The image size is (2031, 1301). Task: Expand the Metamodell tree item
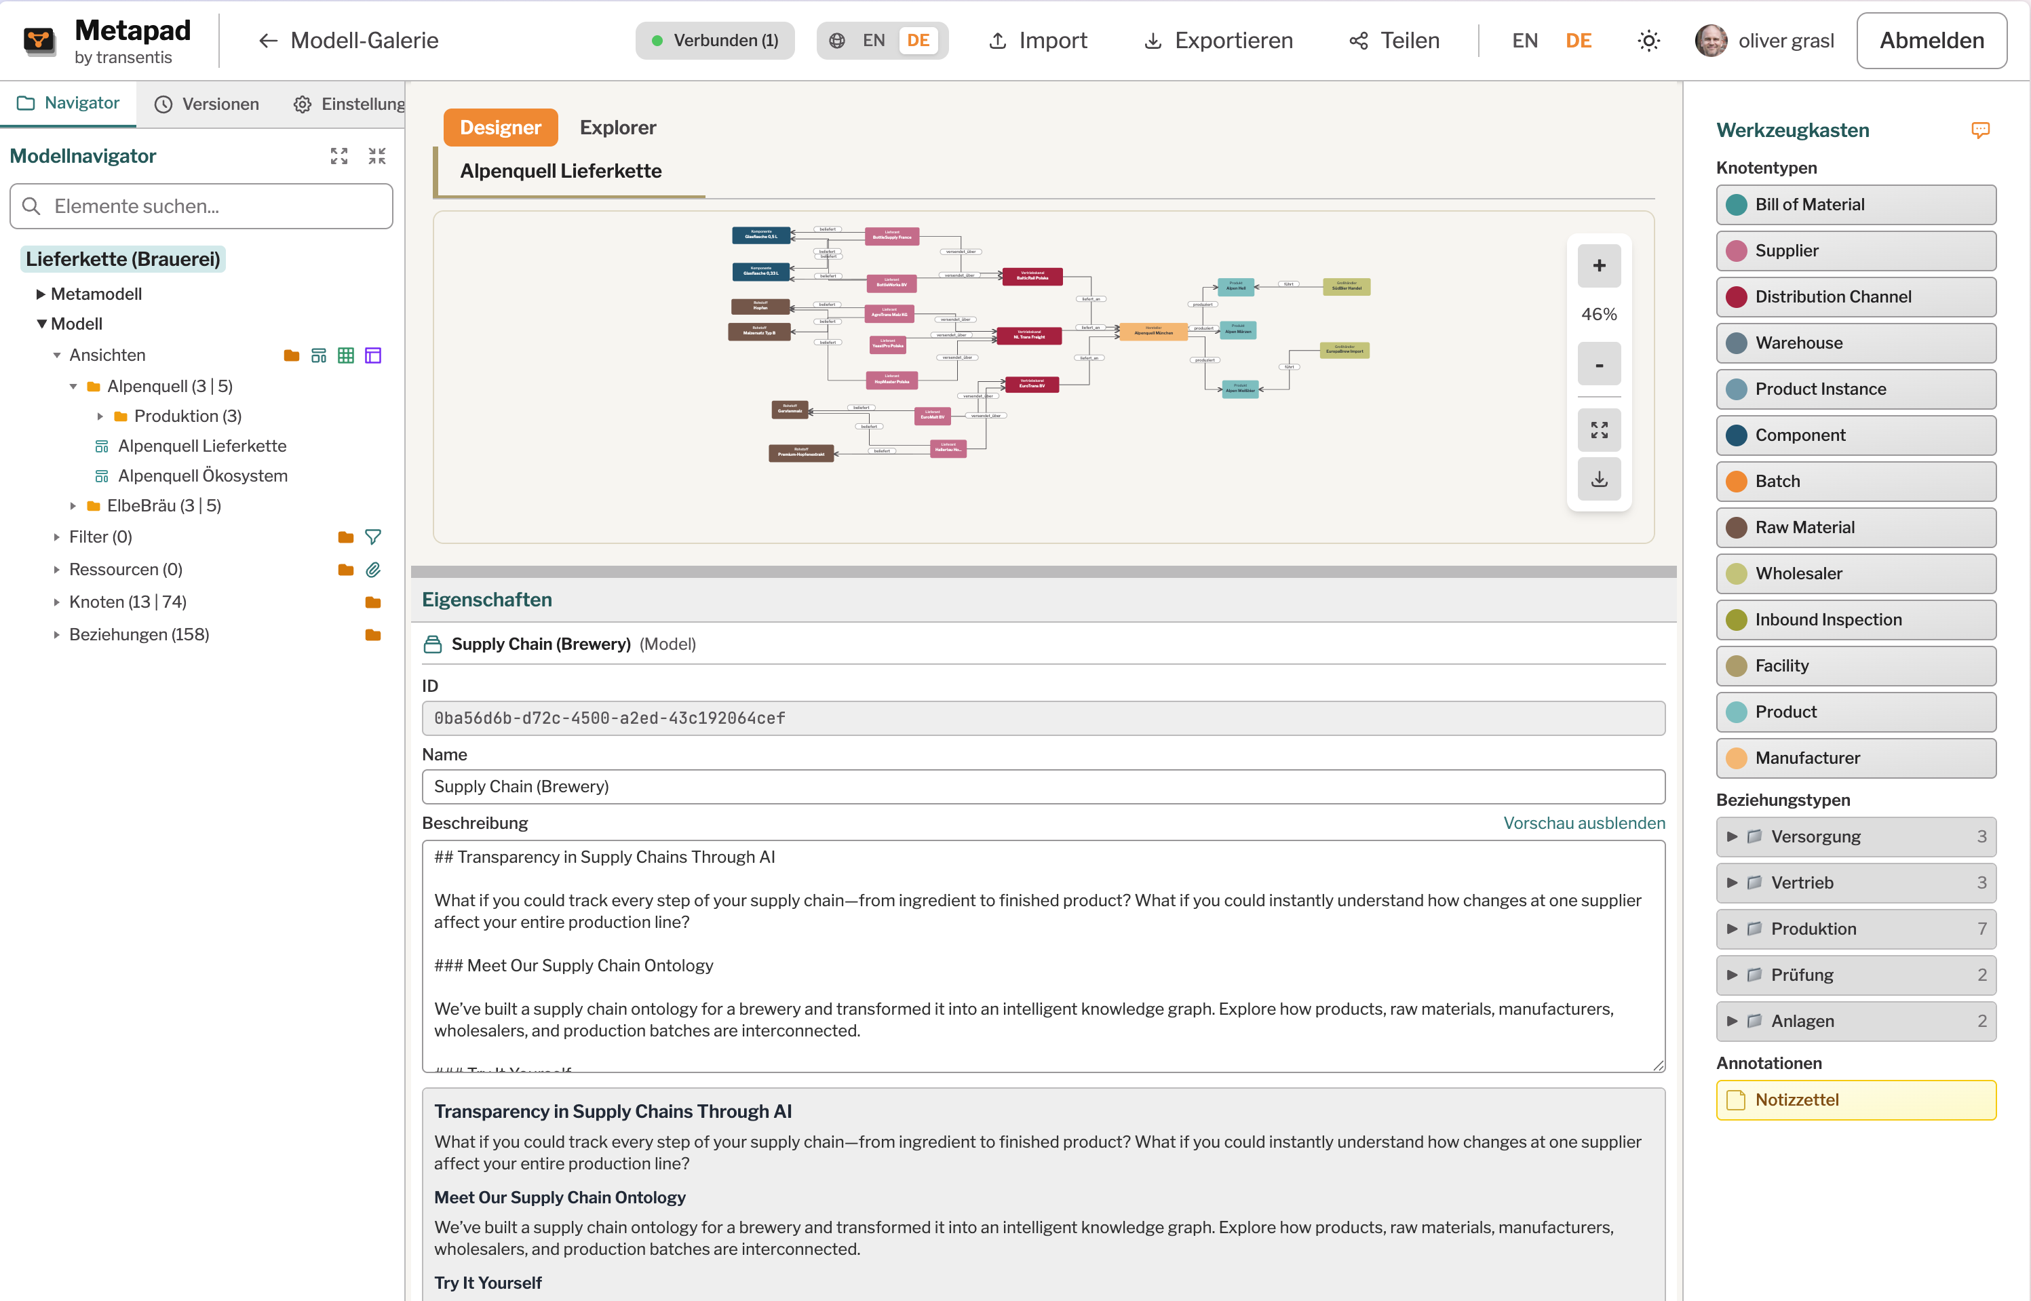click(40, 293)
